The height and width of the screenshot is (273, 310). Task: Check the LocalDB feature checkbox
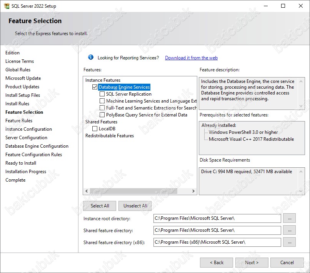pos(95,129)
